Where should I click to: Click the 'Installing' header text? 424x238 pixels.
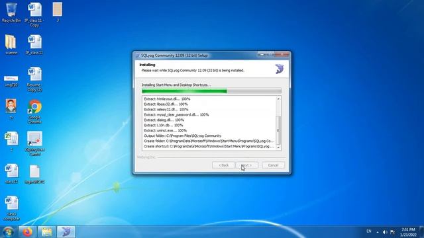[147, 65]
